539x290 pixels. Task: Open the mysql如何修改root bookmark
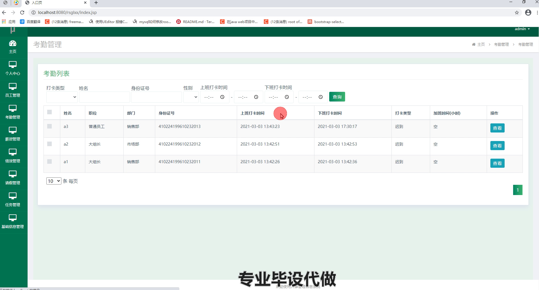coord(152,22)
